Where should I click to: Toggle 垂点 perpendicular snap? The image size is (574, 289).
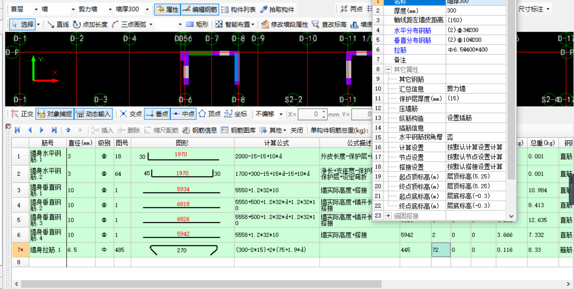[x=157, y=114]
